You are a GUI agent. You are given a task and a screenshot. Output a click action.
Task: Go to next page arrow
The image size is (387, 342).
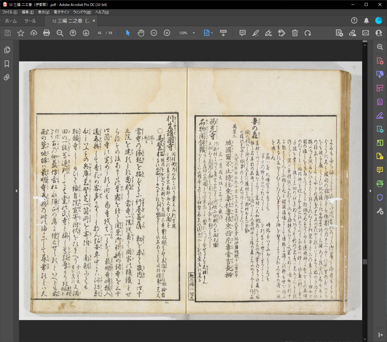point(86,33)
